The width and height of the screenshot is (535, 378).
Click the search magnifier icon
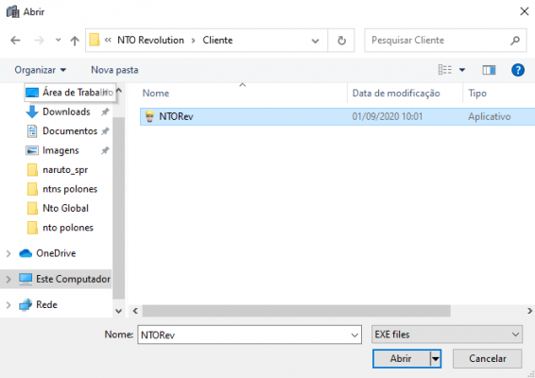tap(515, 41)
